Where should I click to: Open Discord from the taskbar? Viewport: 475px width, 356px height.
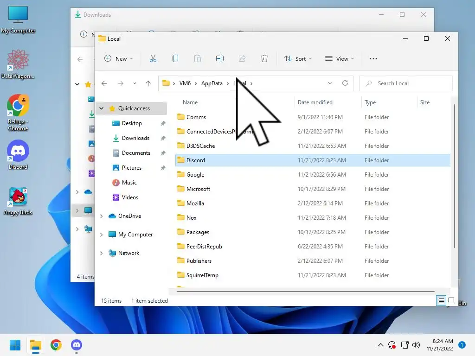coord(77,345)
